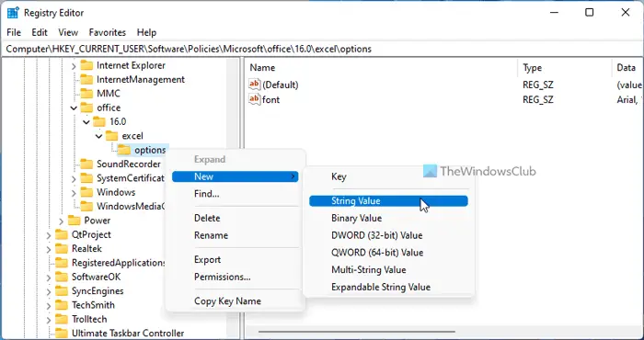Viewport: 644px width, 340px height.
Task: Click the 16.0 folder icon
Action: coord(99,121)
